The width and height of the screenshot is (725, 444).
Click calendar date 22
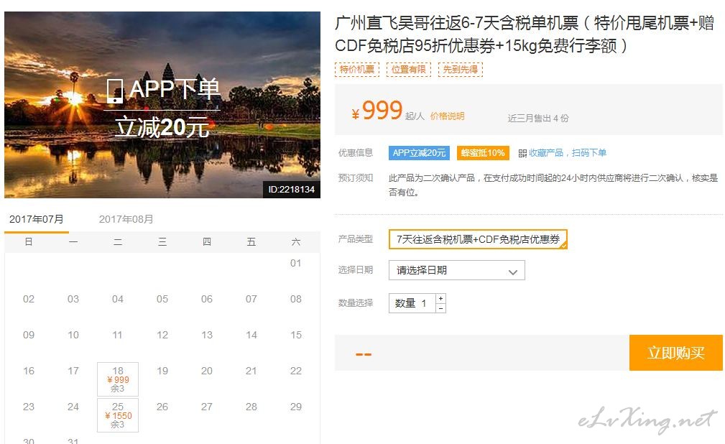pyautogui.click(x=296, y=371)
